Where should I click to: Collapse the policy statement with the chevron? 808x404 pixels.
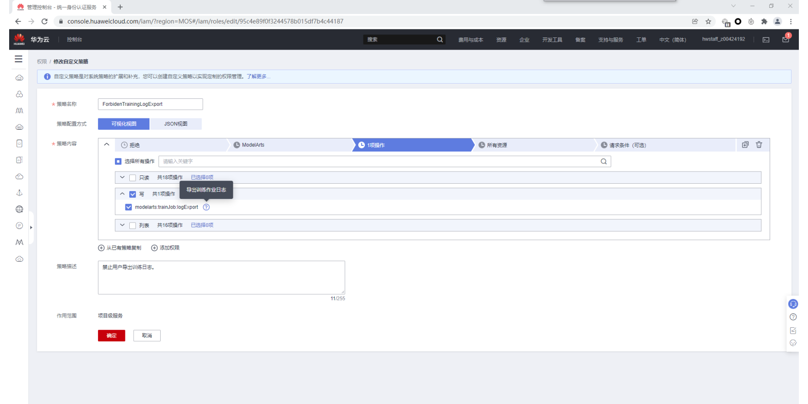coord(107,145)
